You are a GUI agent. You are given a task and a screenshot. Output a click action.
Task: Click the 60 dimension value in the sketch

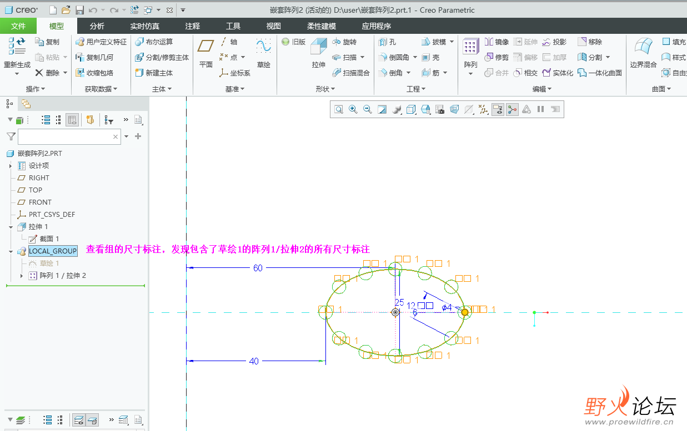click(258, 268)
